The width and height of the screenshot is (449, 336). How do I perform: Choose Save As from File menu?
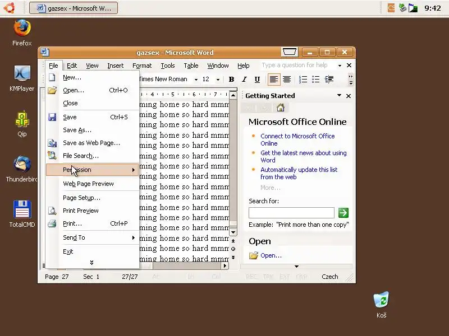(92, 130)
